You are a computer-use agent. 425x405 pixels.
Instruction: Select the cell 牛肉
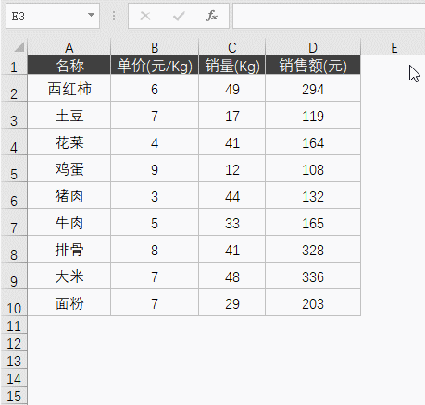(69, 222)
